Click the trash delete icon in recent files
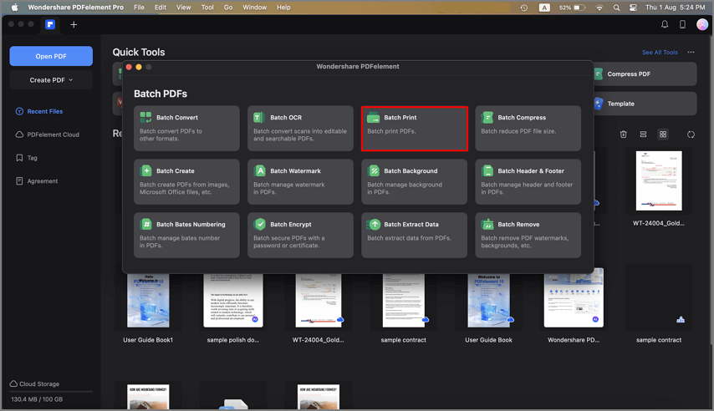Viewport: 714px width, 411px height. [x=623, y=134]
